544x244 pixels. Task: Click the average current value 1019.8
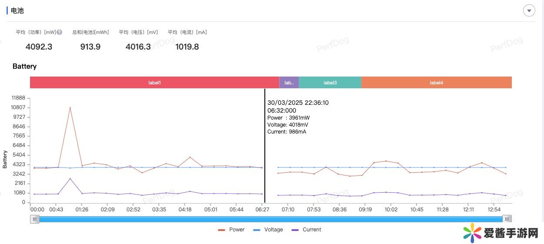pos(187,47)
